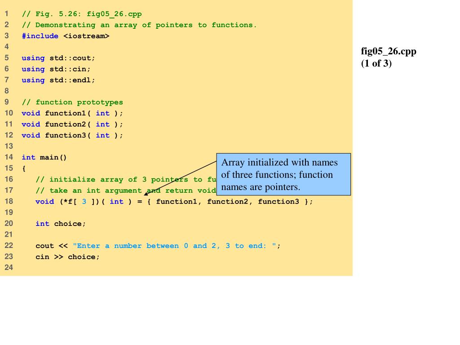The image size is (460, 345).
Task: Click the opening brace on line 15
Action: 24,168
